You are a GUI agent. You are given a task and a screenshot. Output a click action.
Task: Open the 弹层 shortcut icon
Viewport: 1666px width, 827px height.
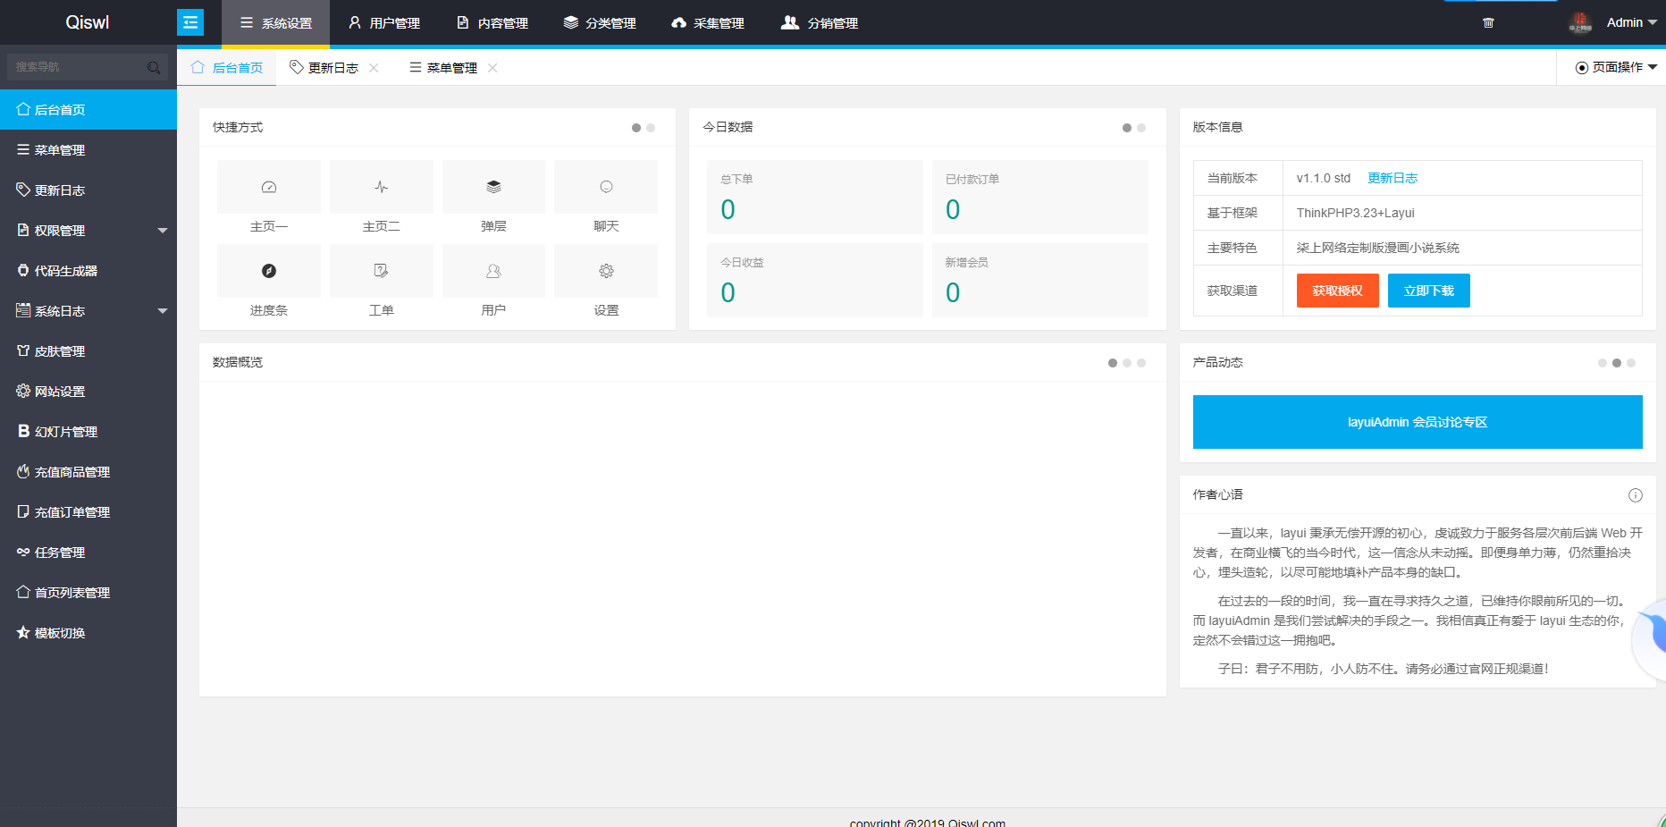click(493, 186)
